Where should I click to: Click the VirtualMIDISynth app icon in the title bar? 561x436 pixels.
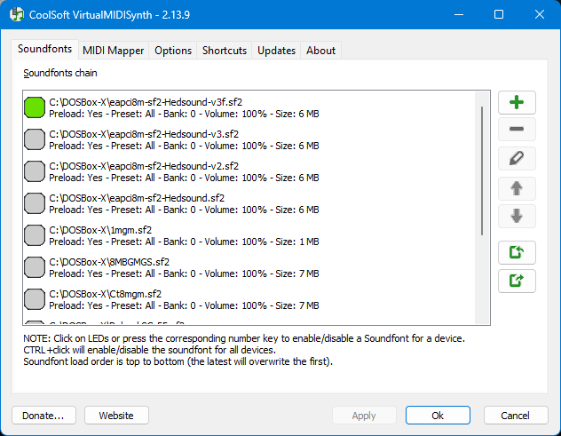coord(17,14)
